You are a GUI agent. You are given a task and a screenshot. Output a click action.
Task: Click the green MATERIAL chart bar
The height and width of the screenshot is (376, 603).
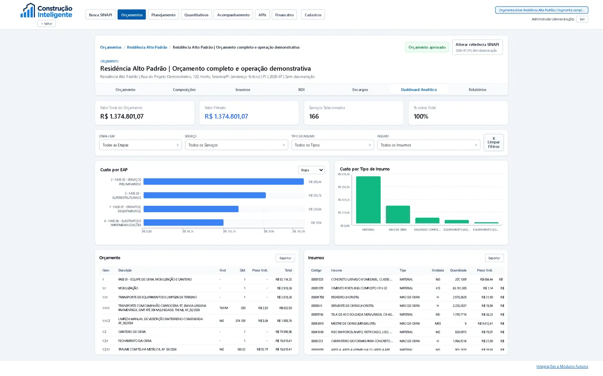coord(368,200)
